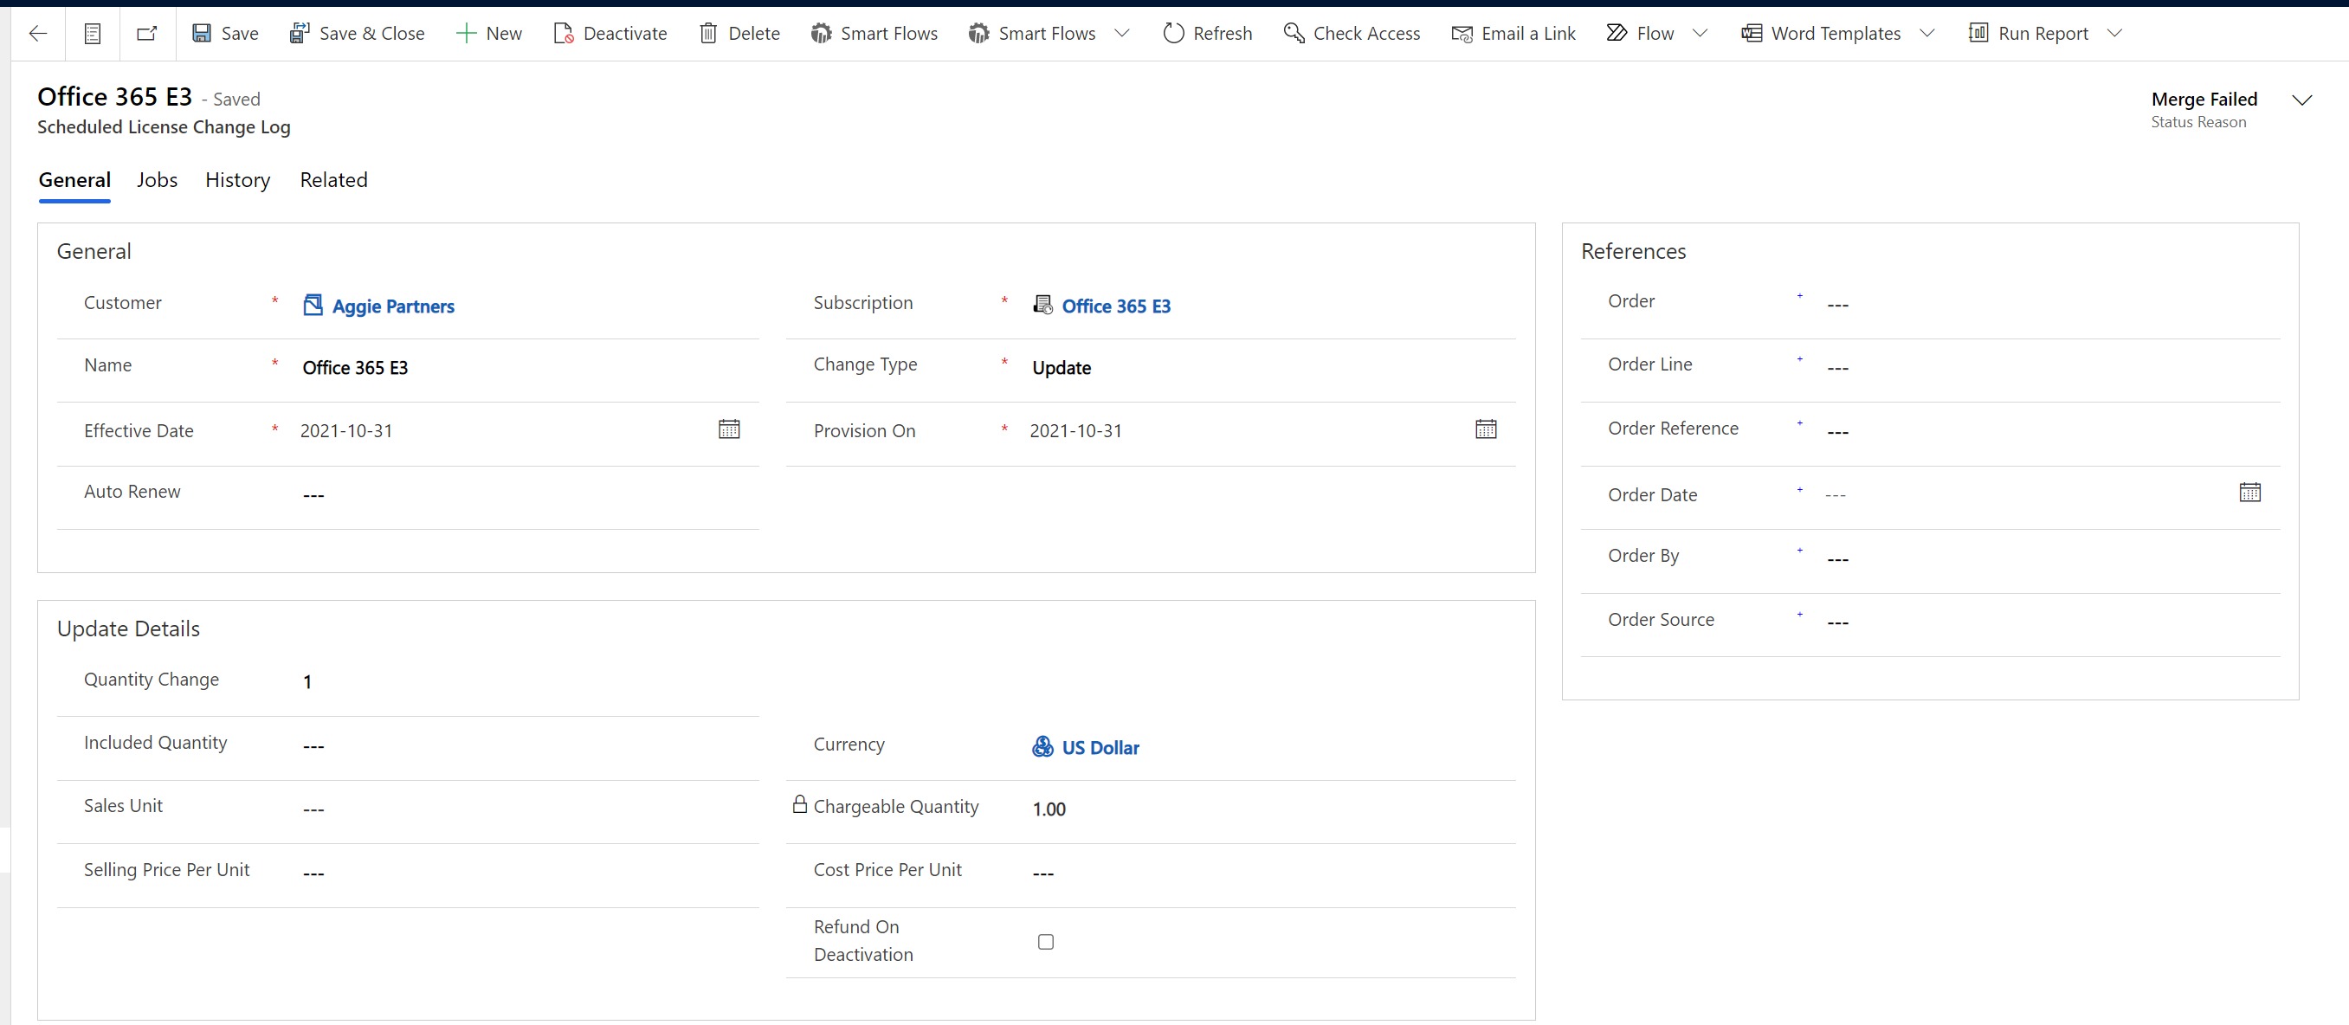The image size is (2349, 1025).
Task: Click the Save disk icon
Action: [x=202, y=34]
